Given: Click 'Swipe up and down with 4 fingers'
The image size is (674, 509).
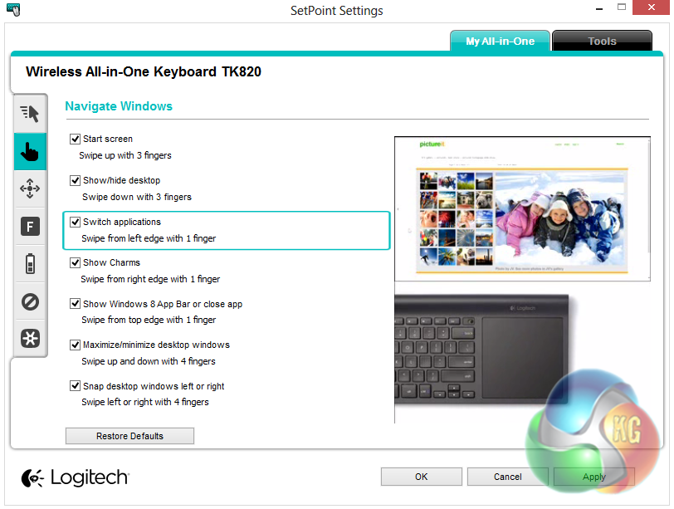Looking at the screenshot, I should point(149,361).
